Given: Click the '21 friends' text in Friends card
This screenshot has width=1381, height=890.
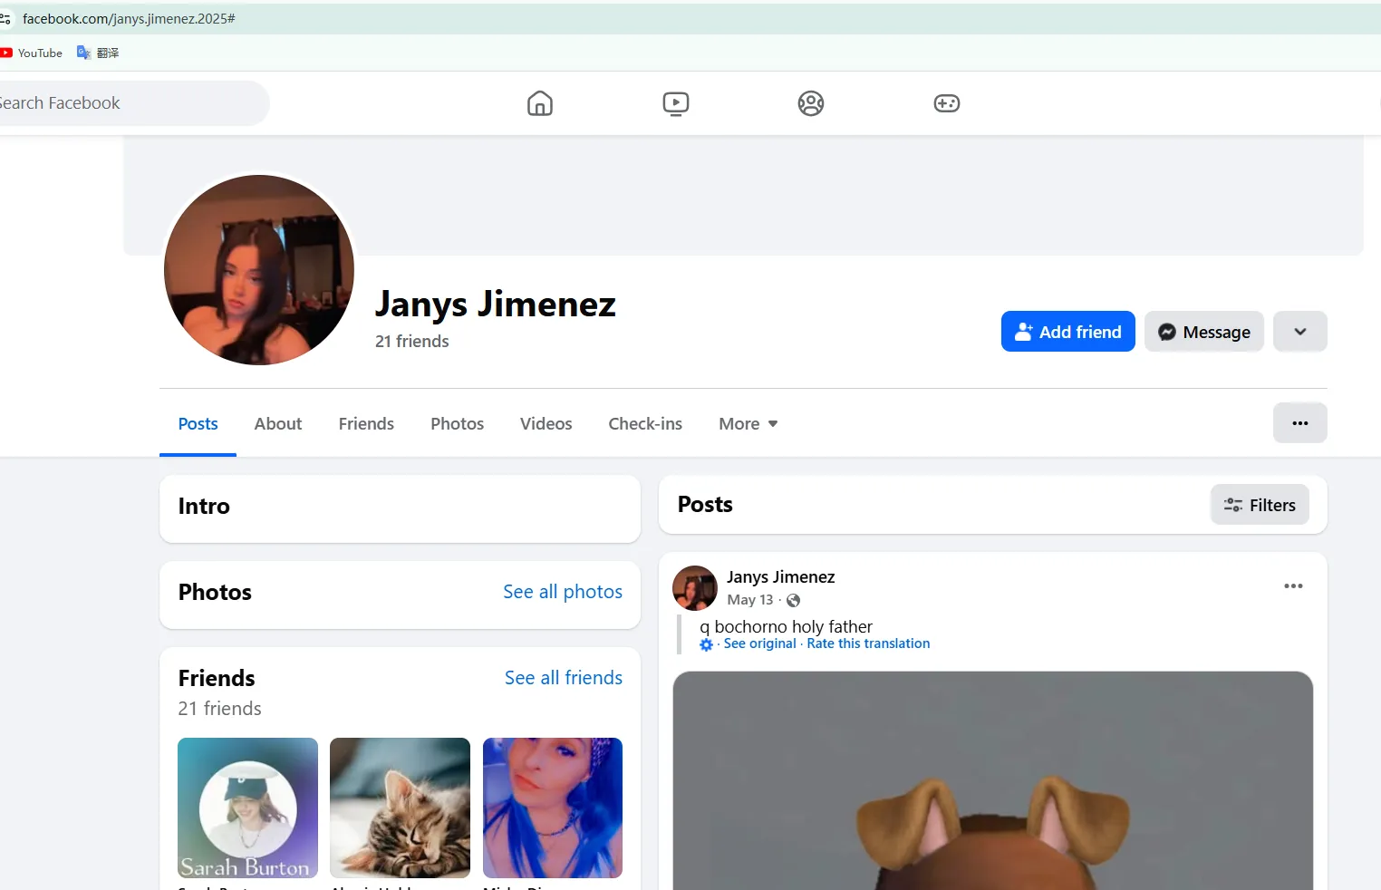Looking at the screenshot, I should 220,709.
